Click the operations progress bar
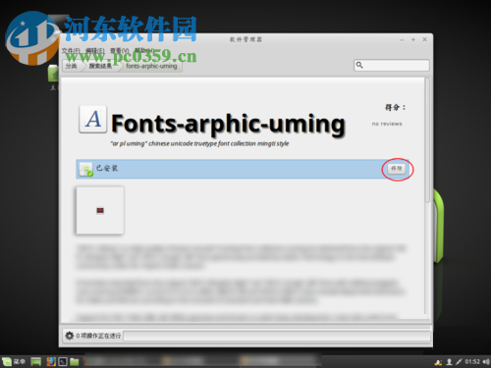The height and width of the screenshot is (368, 491). [x=277, y=336]
